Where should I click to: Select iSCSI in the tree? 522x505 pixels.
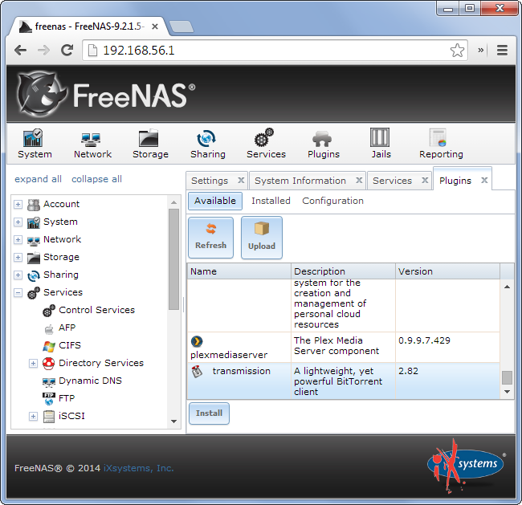tap(71, 416)
